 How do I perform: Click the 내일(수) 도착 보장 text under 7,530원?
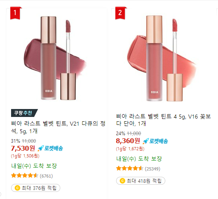point(34,166)
